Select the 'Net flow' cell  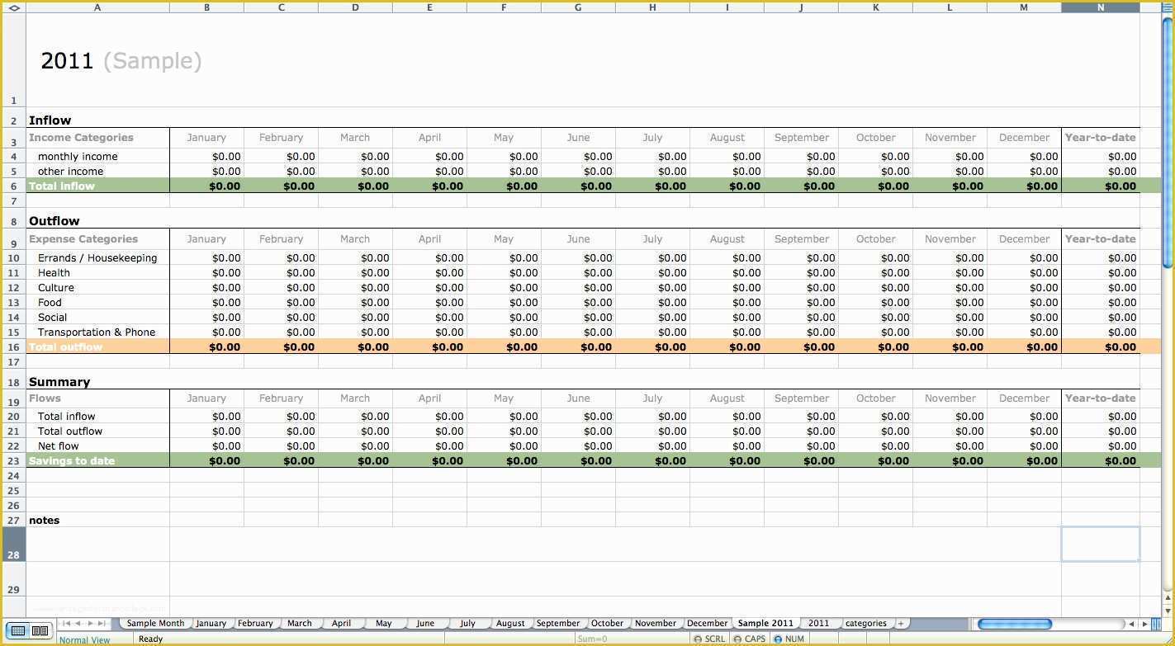[97, 446]
